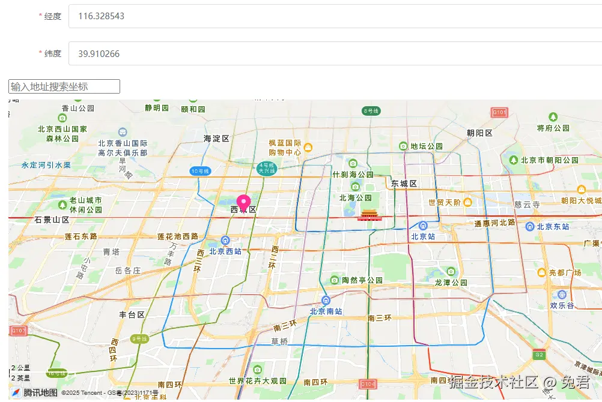The image size is (602, 402).
Task: Click the green Line 8 badge at top
Action: pos(371,111)
